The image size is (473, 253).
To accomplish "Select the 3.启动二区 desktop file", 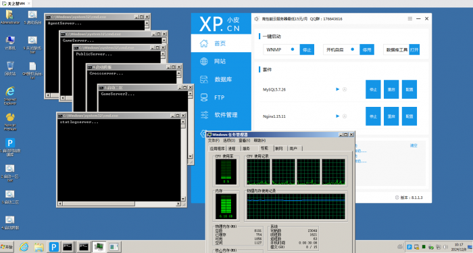I will click(10, 197).
